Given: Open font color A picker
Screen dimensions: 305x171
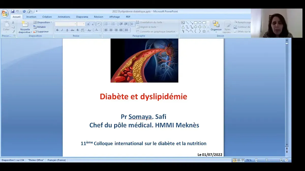Looking at the screenshot, I should pyautogui.click(x=97, y=30).
